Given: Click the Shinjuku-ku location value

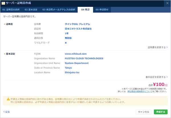Looking at the screenshot, I should click(72, 72).
